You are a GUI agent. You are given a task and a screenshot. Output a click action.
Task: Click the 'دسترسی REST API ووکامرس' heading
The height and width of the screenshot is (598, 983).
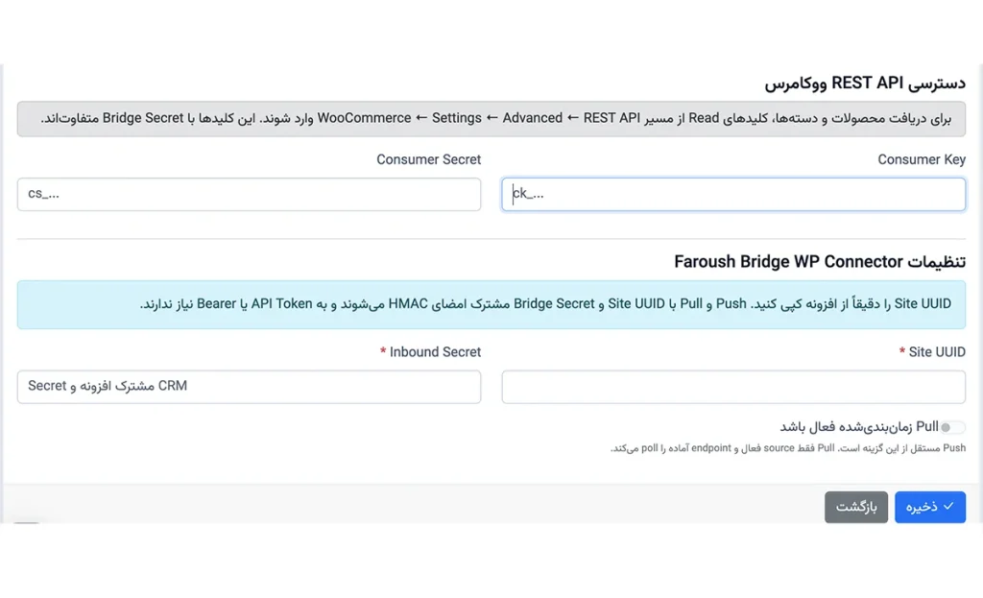coord(865,84)
